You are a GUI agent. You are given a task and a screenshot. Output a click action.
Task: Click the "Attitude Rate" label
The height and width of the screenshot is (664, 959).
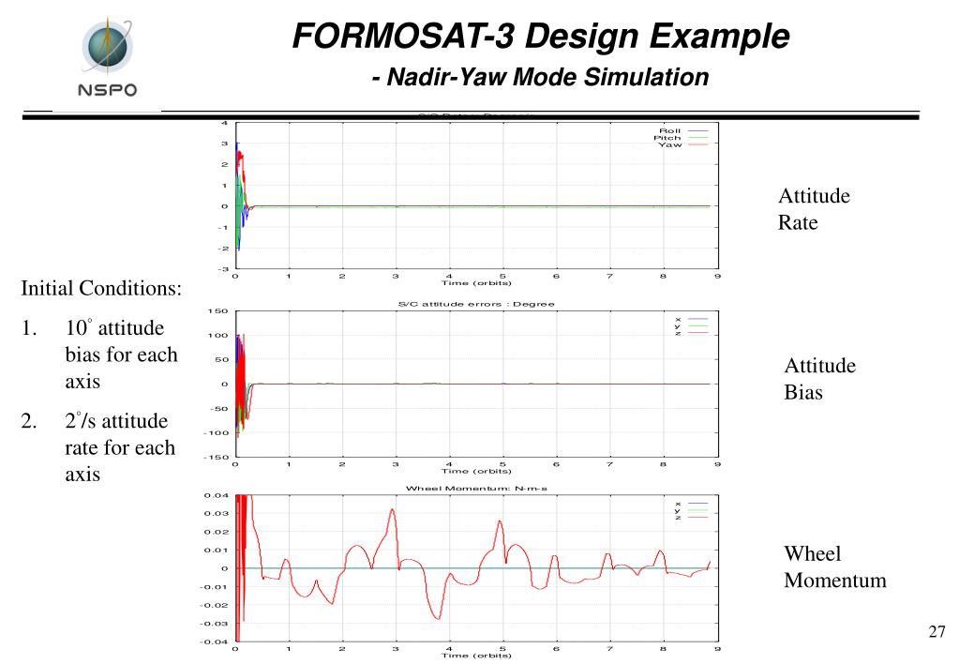pos(814,209)
